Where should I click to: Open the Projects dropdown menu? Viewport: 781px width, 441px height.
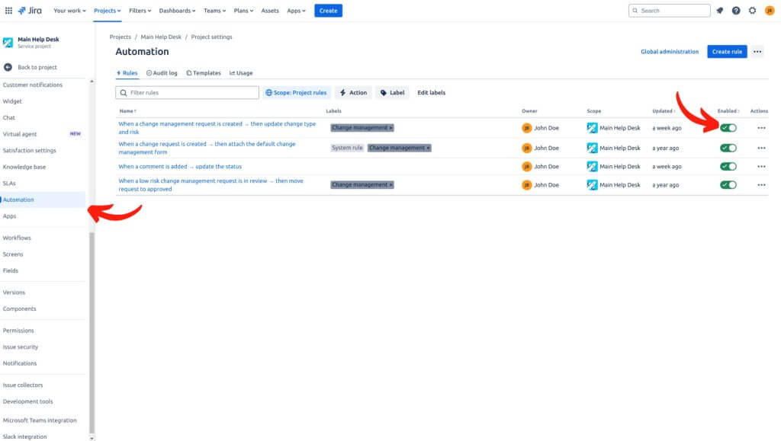(107, 11)
